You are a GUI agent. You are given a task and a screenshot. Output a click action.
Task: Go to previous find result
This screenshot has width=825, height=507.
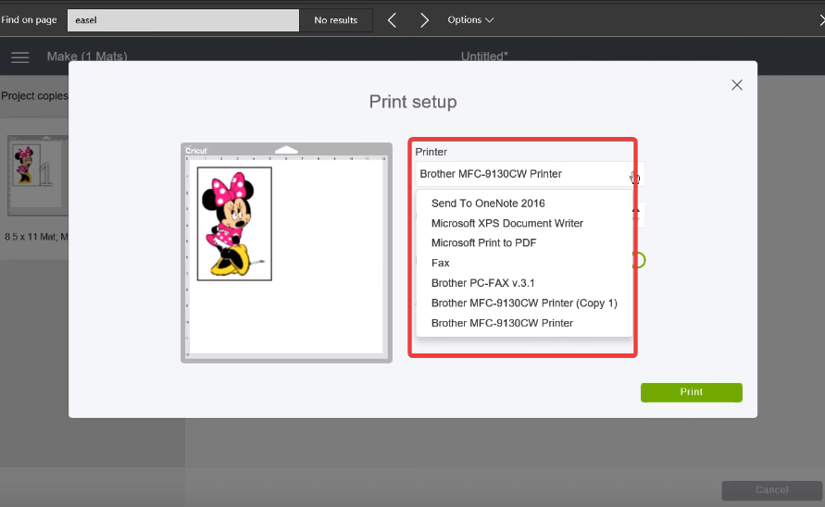click(392, 20)
